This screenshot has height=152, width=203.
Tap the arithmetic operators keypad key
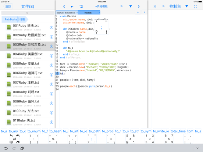click(x=53, y=139)
